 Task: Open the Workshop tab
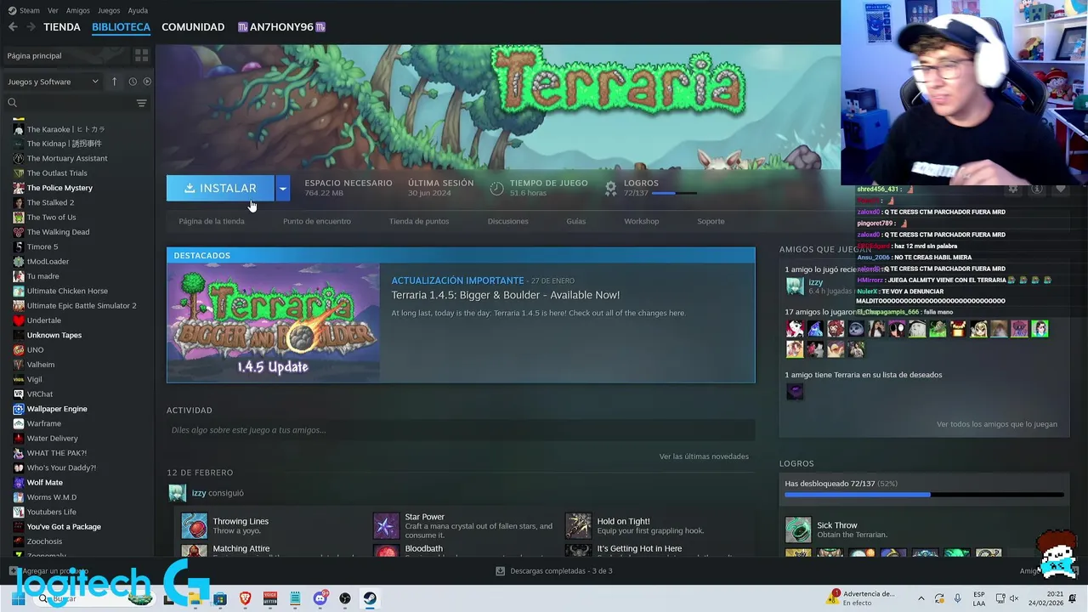point(642,221)
